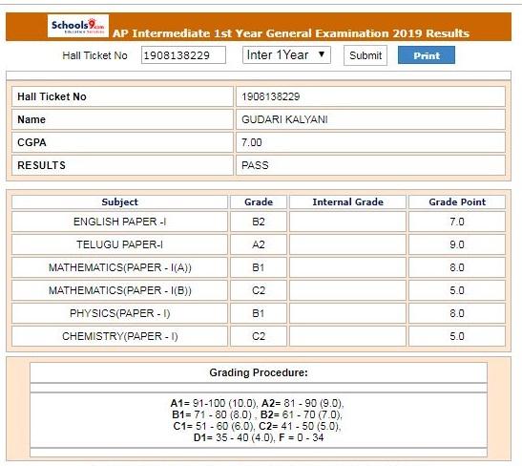
Task: Select the PHYSICS(PAPER - I) subject cell
Action: (119, 313)
